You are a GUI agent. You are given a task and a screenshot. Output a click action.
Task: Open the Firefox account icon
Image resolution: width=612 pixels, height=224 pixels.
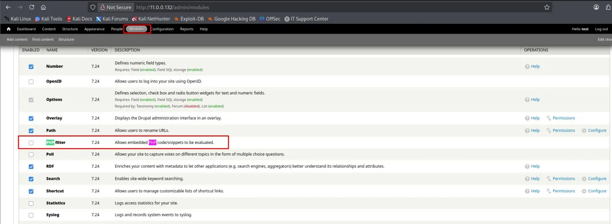(x=596, y=7)
